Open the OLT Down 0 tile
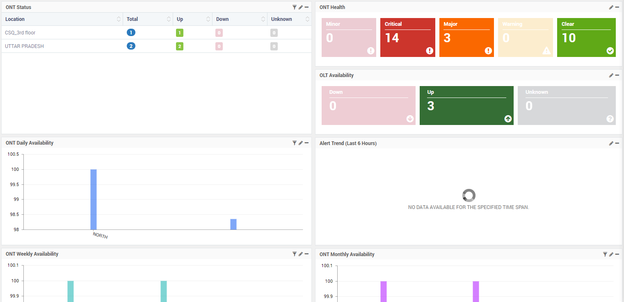The height and width of the screenshot is (302, 624). (368, 105)
